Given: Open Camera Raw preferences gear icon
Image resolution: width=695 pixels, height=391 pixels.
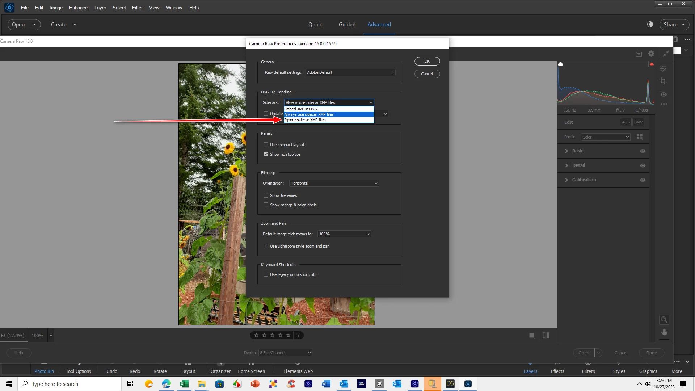Looking at the screenshot, I should click(x=651, y=54).
